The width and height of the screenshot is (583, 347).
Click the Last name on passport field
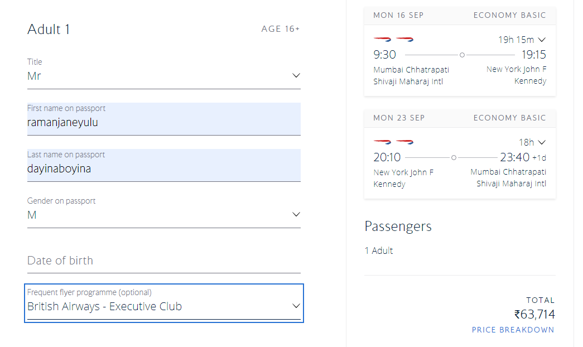pyautogui.click(x=163, y=168)
